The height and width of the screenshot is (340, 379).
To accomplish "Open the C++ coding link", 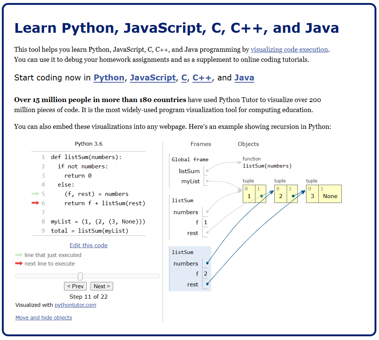I will point(202,77).
